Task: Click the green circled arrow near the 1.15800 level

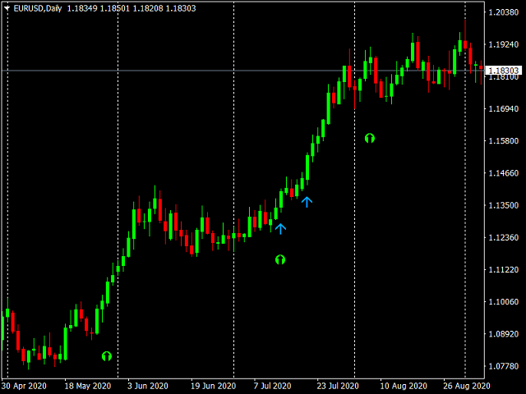Action: coord(369,138)
